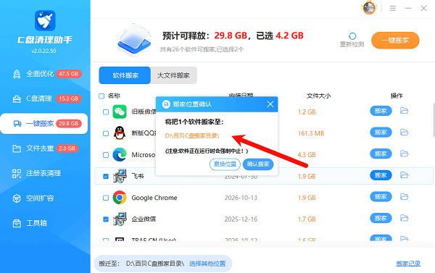The width and height of the screenshot is (435, 273).
Task: Select 一键搬家 in sidebar
Action: click(44, 124)
